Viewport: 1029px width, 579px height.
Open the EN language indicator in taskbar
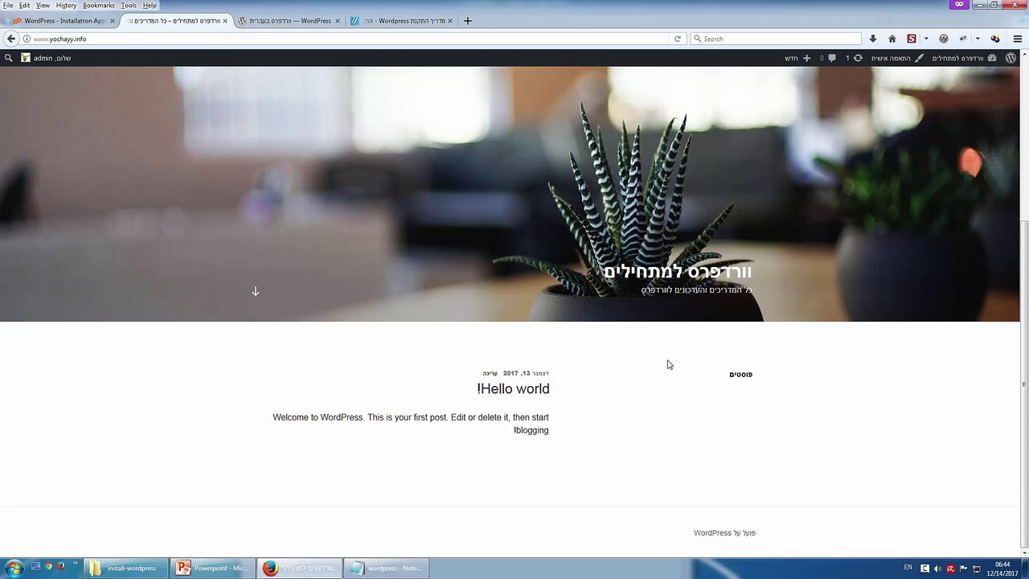[908, 568]
